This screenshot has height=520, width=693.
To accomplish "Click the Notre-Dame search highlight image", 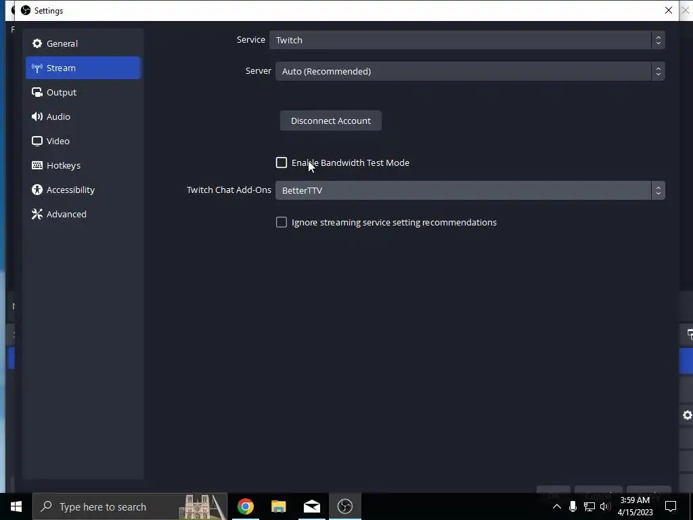I will 203,506.
